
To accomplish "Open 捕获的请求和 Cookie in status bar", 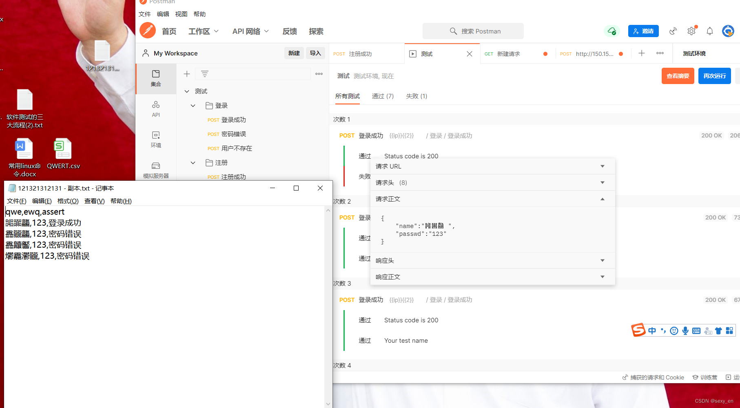I will coord(653,377).
